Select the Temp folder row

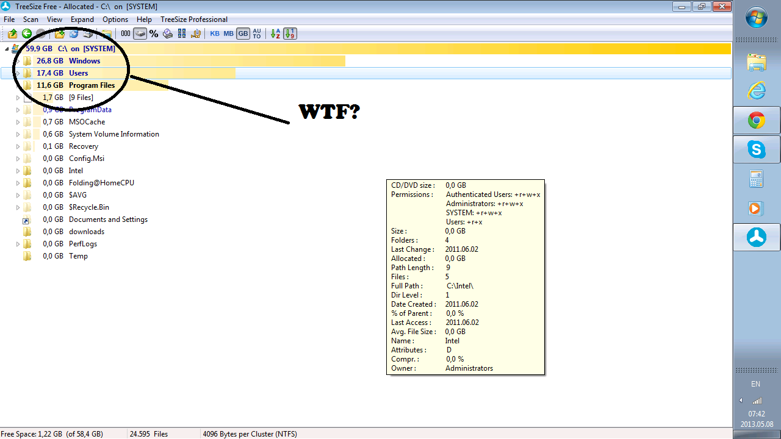pyautogui.click(x=366, y=256)
